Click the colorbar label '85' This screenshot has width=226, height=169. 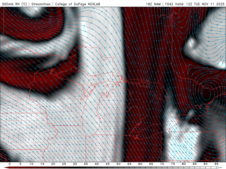(195, 164)
